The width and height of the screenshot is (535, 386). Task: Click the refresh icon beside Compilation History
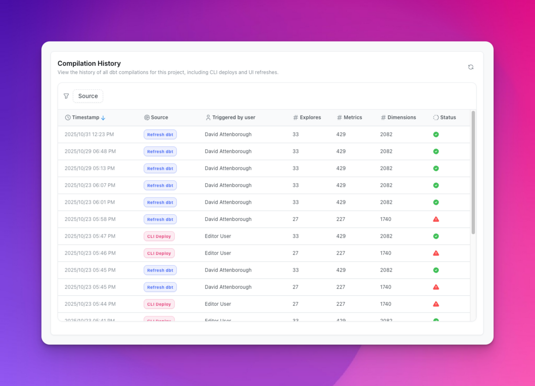click(x=471, y=67)
